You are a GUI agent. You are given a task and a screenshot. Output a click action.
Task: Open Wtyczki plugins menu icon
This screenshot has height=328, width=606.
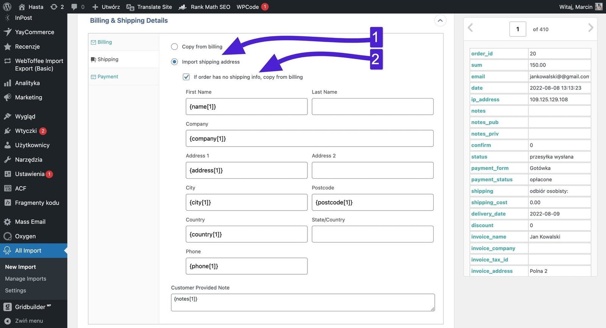[x=7, y=131]
